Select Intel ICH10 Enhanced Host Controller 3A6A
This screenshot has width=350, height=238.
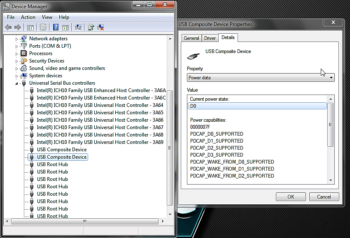[101, 90]
